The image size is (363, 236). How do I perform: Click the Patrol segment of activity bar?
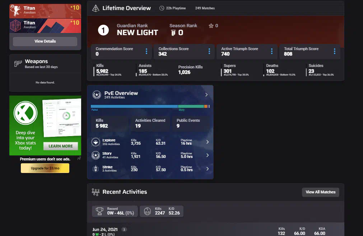134,106
